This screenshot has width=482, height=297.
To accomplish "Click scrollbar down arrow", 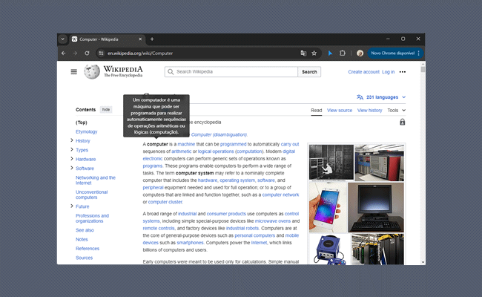I will (423, 262).
